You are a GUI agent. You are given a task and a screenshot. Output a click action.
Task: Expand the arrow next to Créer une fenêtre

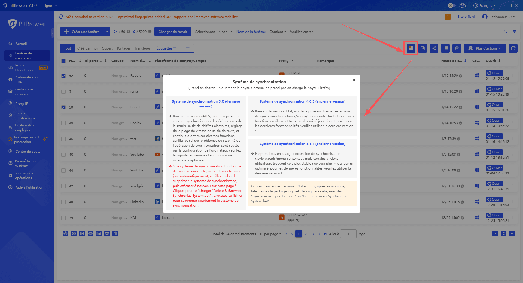tap(107, 32)
